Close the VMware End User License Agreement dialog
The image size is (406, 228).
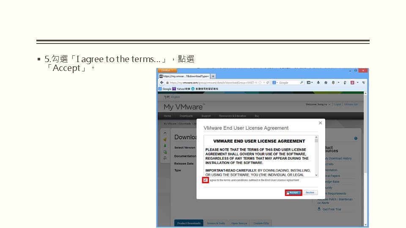320,123
